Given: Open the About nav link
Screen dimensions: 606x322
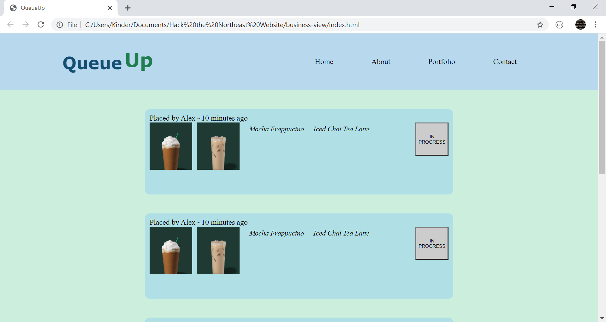Looking at the screenshot, I should point(381,62).
